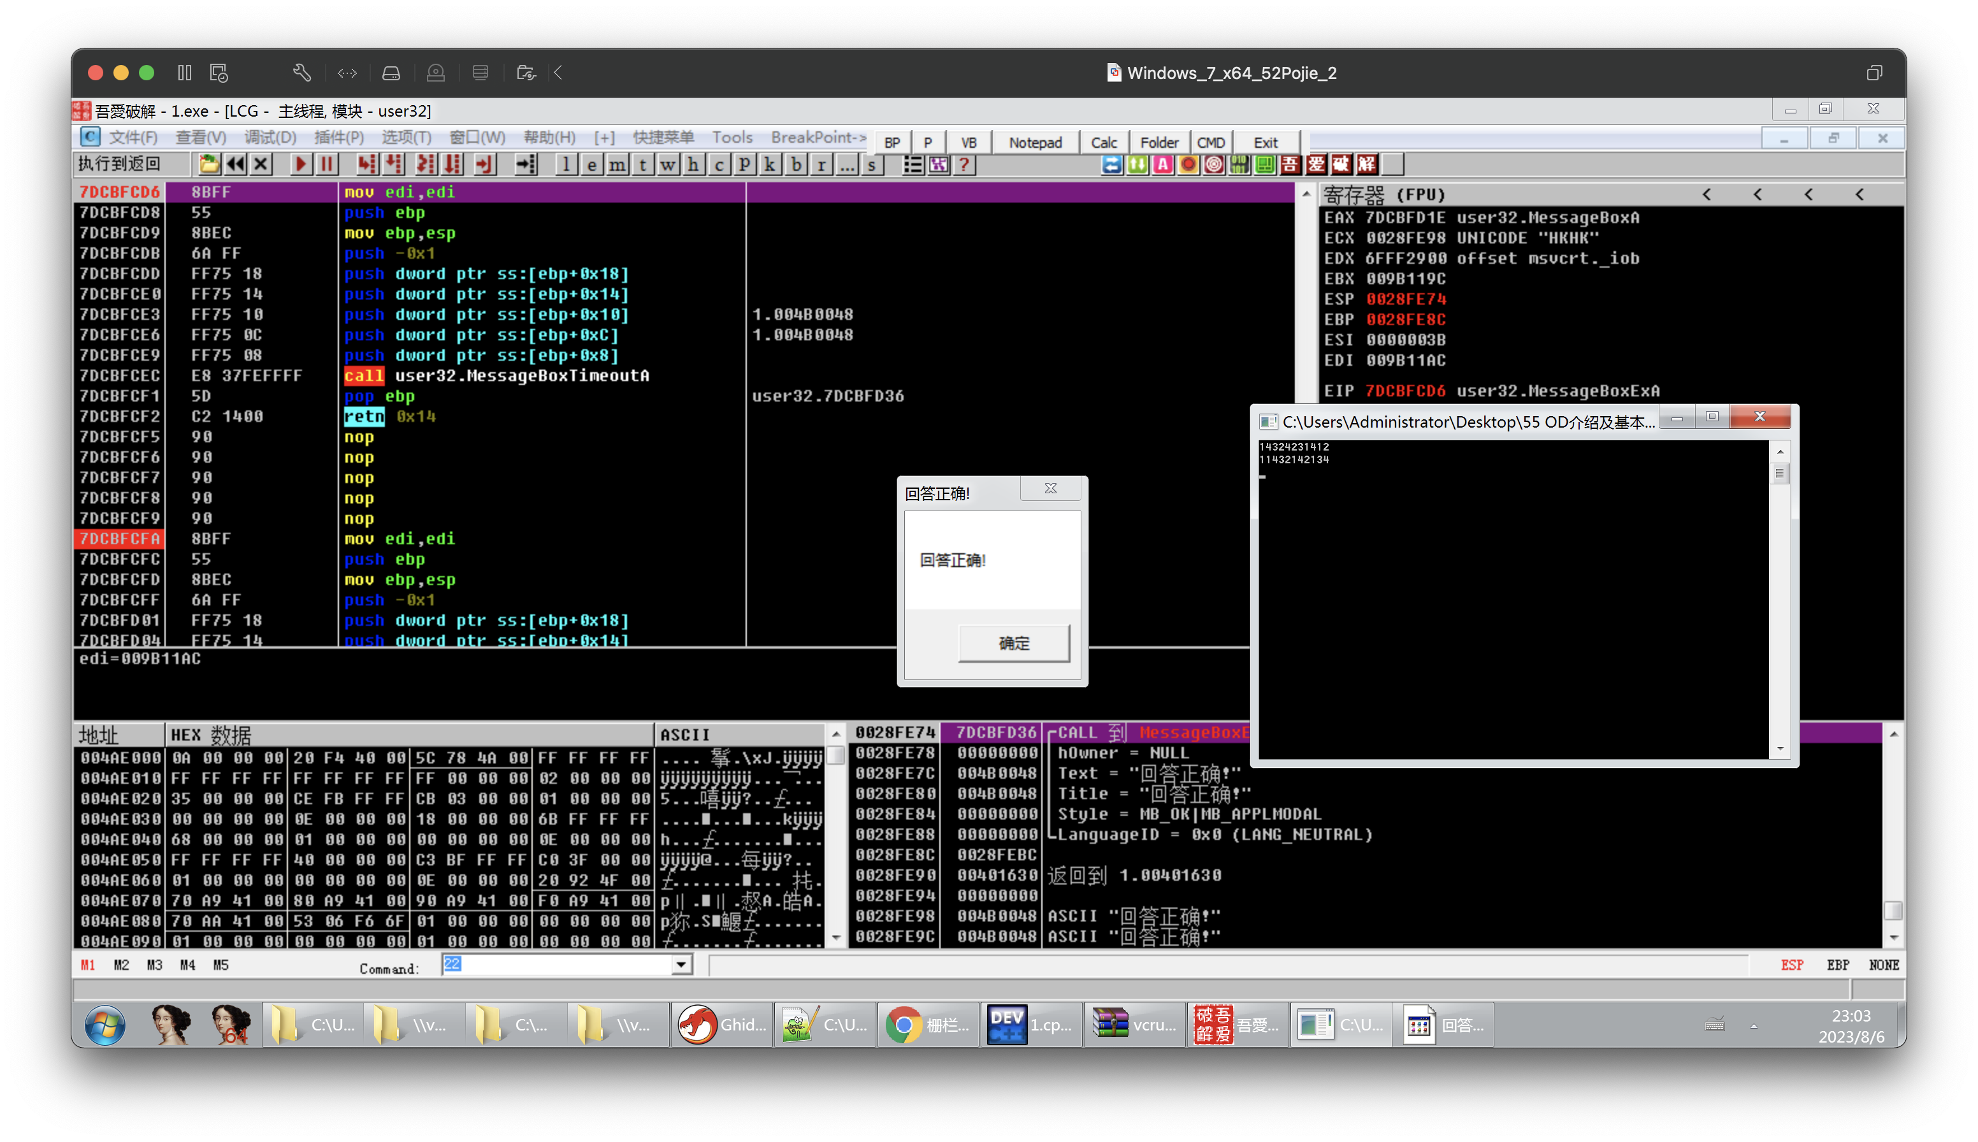Expand BreakPoint-> menu in menu bar
The height and width of the screenshot is (1142, 1978).
[x=818, y=137]
